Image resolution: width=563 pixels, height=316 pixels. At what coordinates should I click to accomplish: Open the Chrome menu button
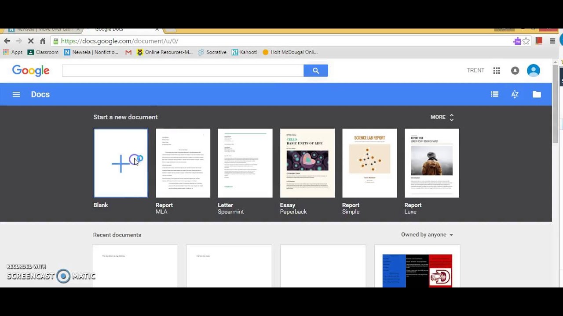tap(552, 41)
